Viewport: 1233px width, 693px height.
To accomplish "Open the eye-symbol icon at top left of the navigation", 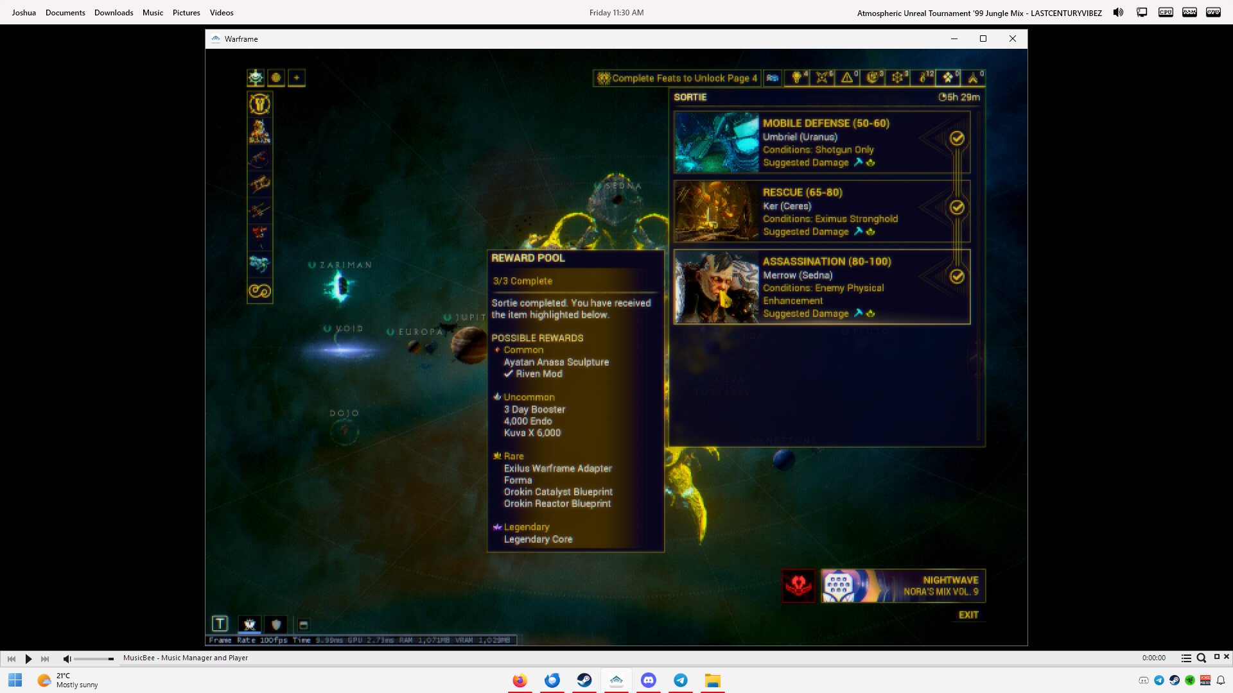I will (256, 78).
